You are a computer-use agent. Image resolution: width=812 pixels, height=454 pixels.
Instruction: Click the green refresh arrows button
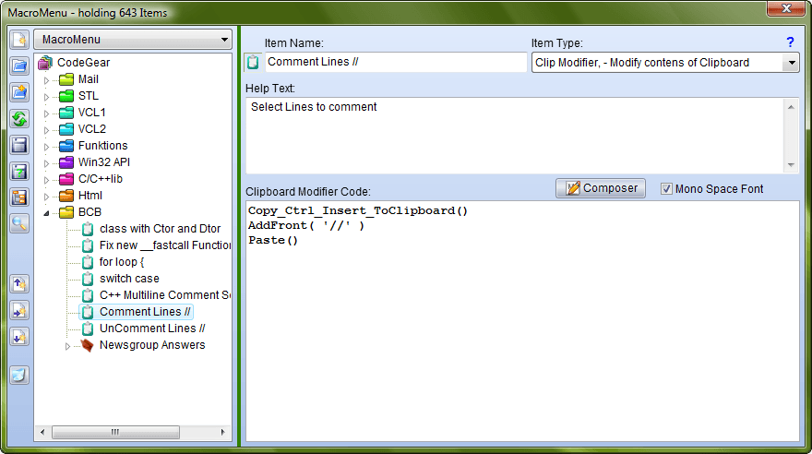click(19, 118)
